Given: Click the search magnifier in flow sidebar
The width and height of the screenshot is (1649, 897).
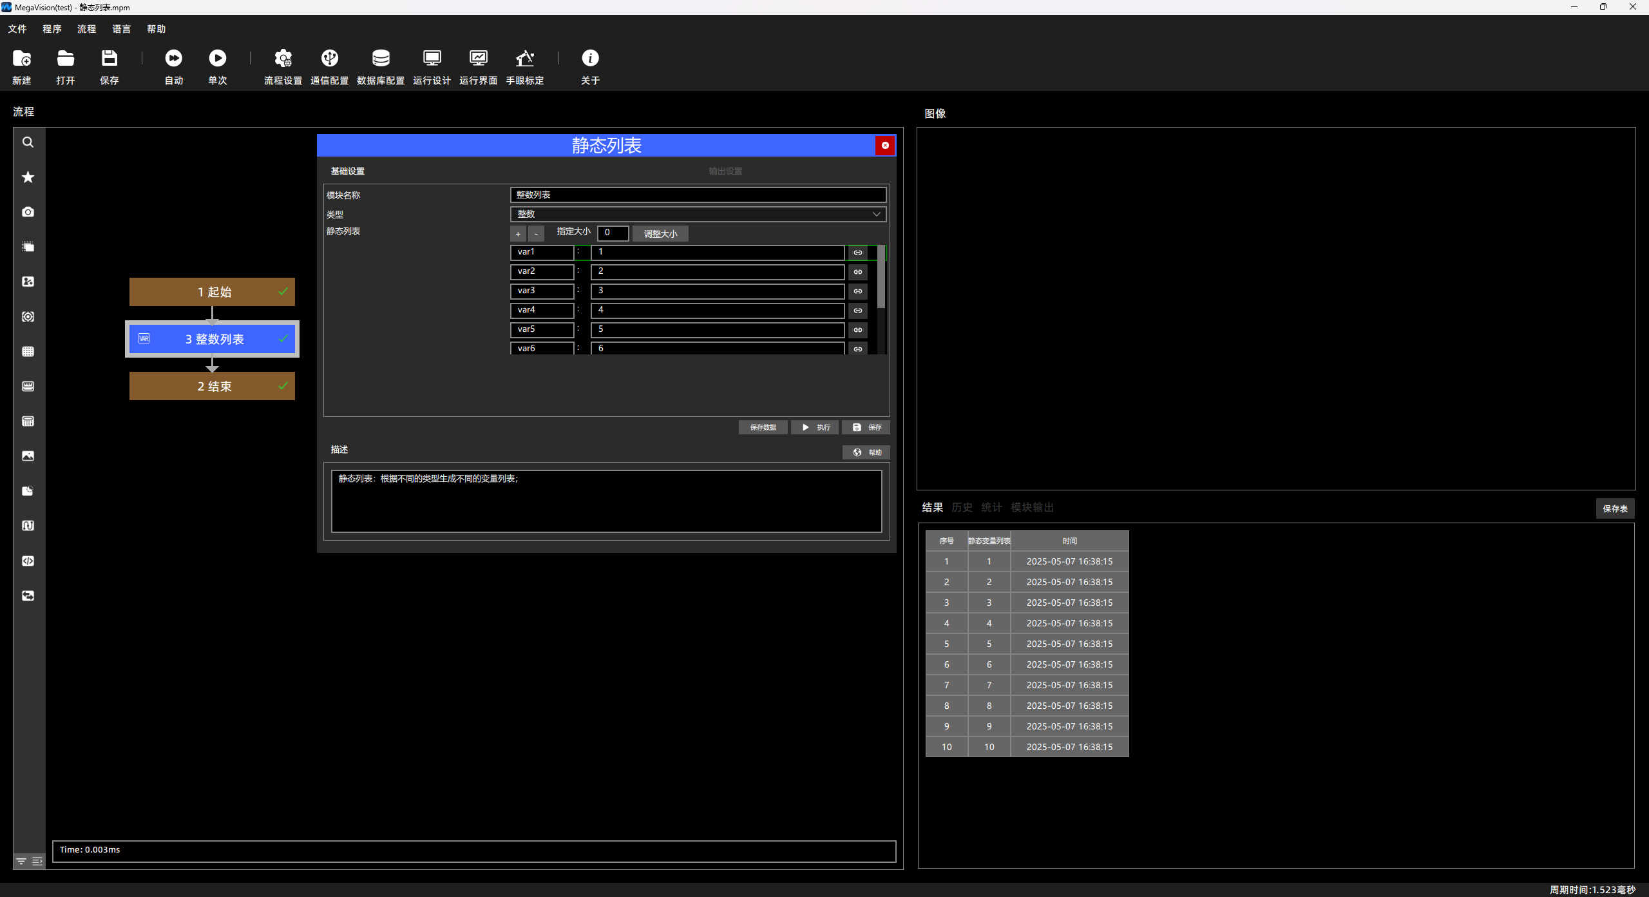Looking at the screenshot, I should 28,142.
